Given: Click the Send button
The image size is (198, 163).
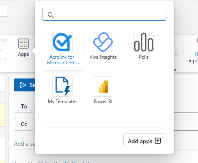Looking at the screenshot, I should click(x=24, y=85).
